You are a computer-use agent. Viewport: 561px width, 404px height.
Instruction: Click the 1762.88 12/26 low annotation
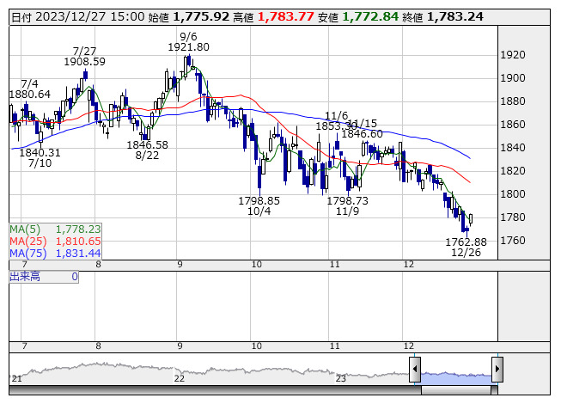pyautogui.click(x=466, y=248)
